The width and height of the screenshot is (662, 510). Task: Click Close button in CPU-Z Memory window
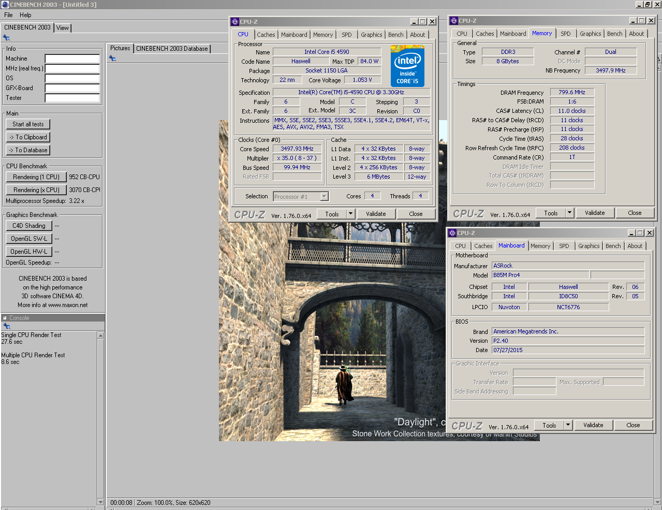(635, 213)
